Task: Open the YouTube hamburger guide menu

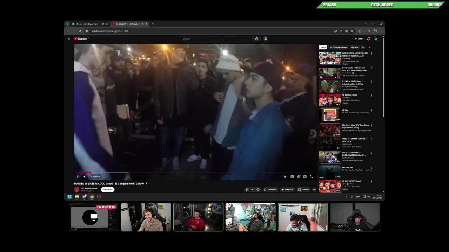Action: (x=69, y=39)
